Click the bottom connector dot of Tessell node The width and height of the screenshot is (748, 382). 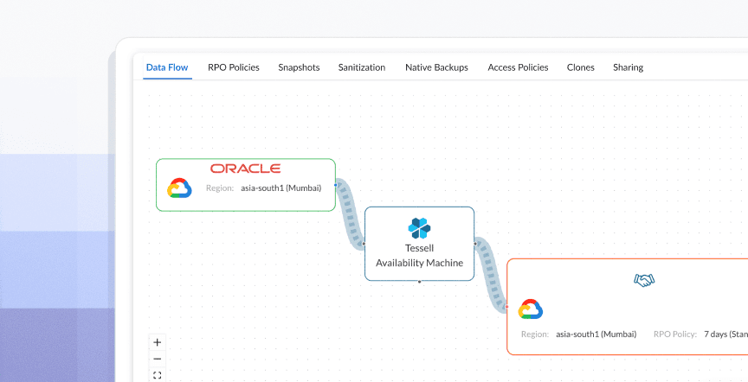[419, 282]
